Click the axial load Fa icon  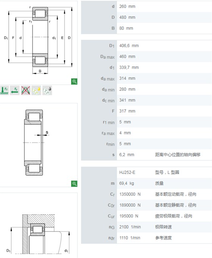(15, 90)
